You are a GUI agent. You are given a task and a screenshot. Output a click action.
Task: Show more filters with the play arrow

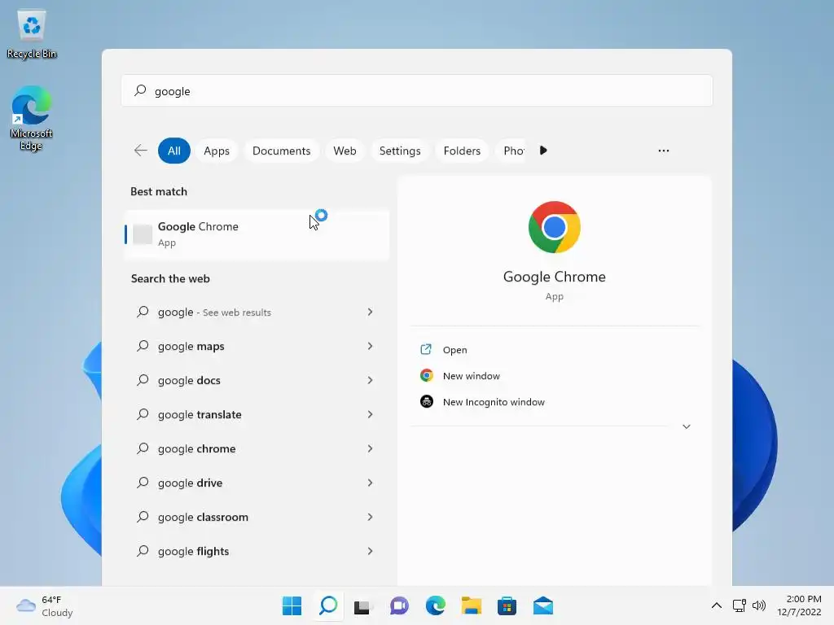[x=543, y=151]
